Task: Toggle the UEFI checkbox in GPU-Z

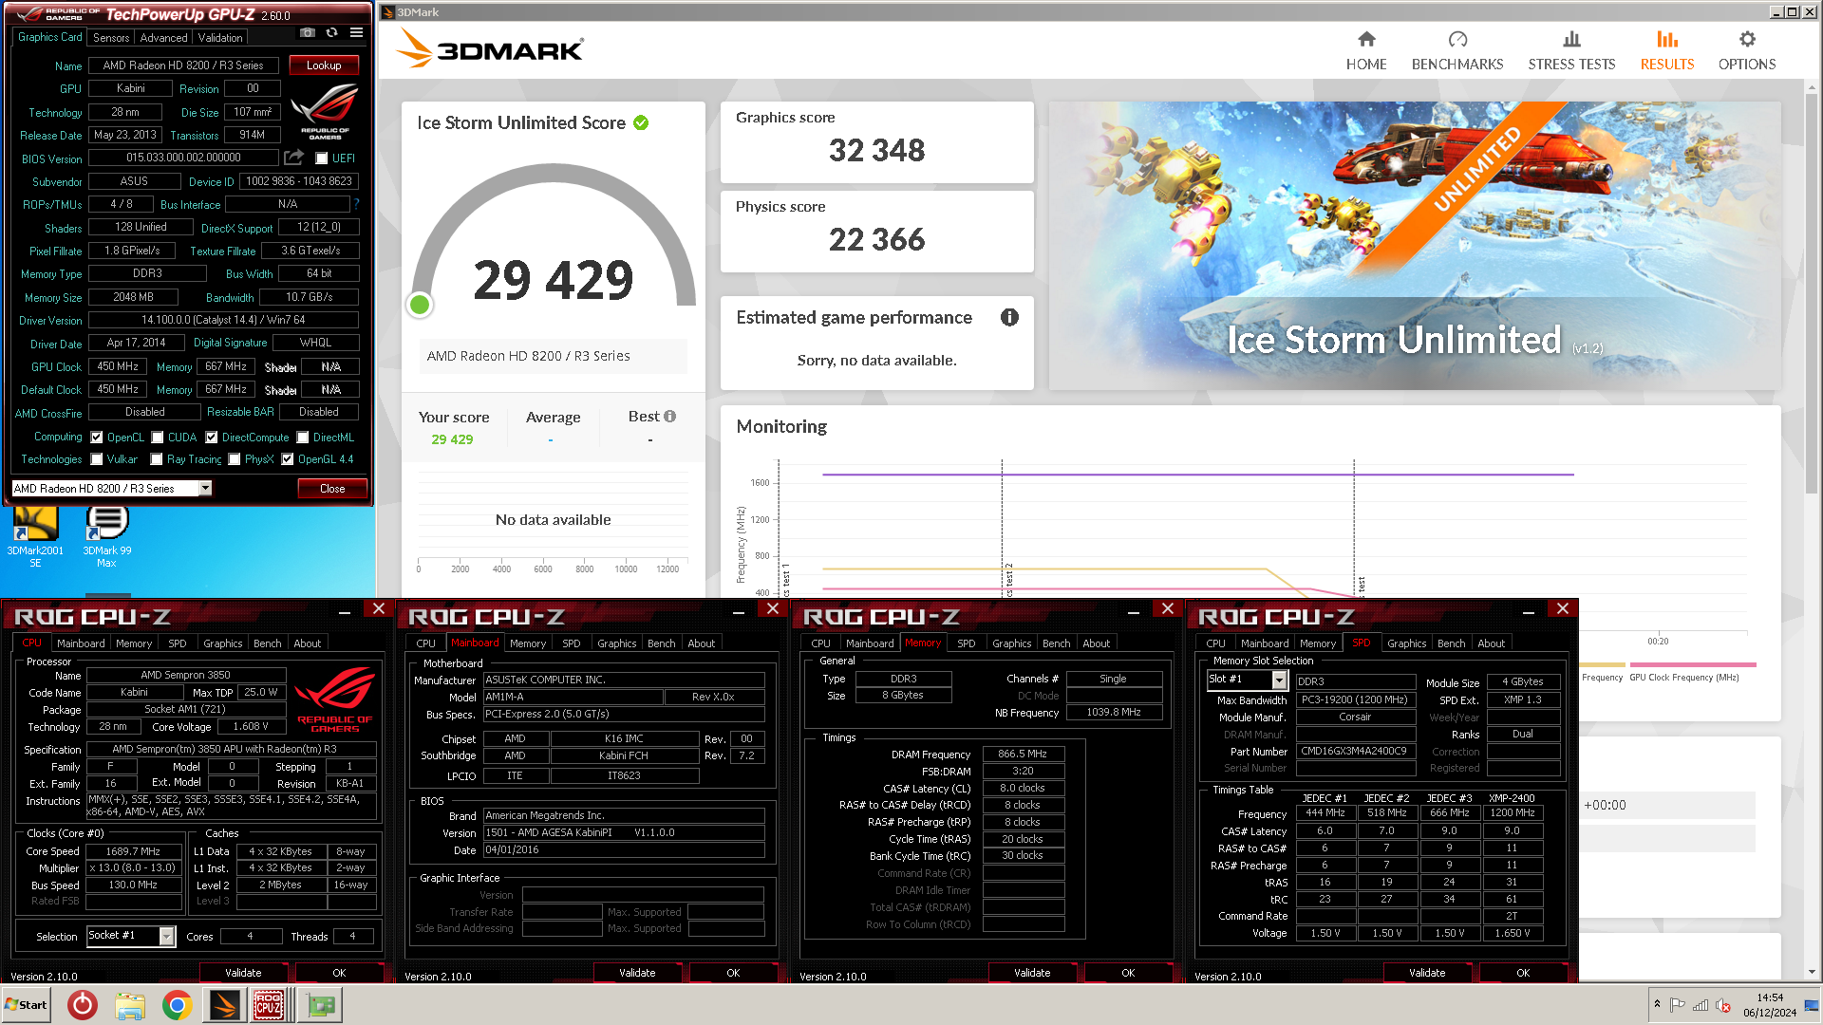Action: point(322,158)
